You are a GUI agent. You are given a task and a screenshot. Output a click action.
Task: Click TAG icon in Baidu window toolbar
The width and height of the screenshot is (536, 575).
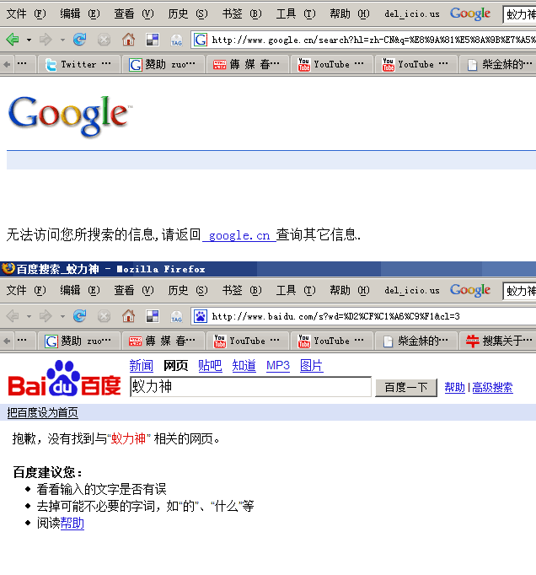[x=176, y=316]
